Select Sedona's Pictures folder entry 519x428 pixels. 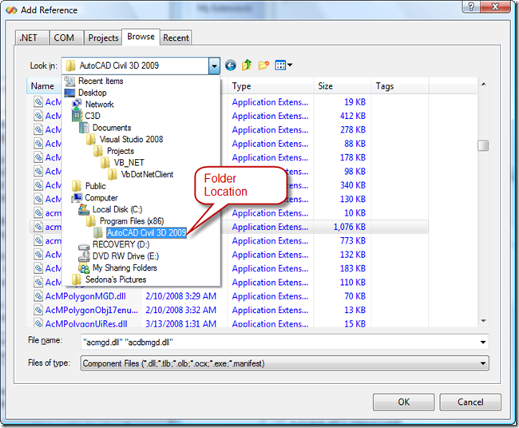pos(116,279)
